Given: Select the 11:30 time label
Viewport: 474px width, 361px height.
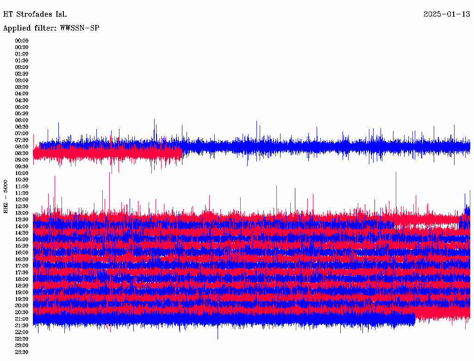Looking at the screenshot, I should click(22, 193).
